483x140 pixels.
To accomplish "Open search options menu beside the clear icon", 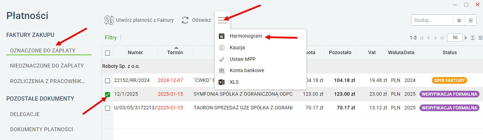I will coord(470,20).
